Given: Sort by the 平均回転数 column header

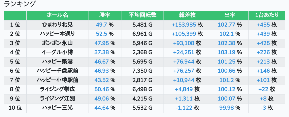Looking at the screenshot, I should 142,15.
